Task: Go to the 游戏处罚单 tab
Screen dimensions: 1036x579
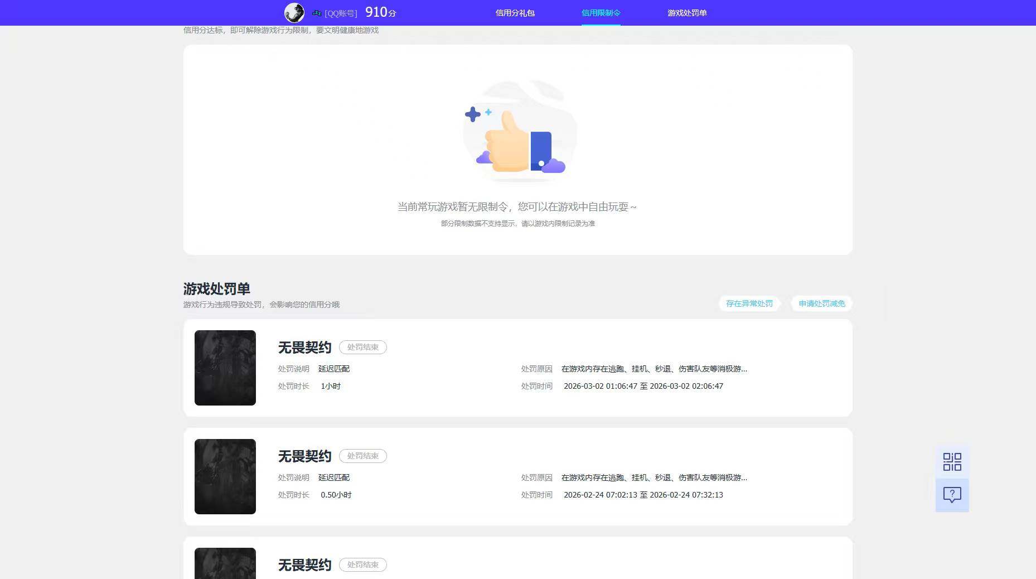Action: pyautogui.click(x=687, y=13)
